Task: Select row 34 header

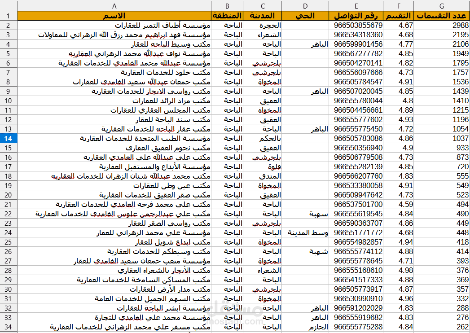Action: pyautogui.click(x=9, y=327)
